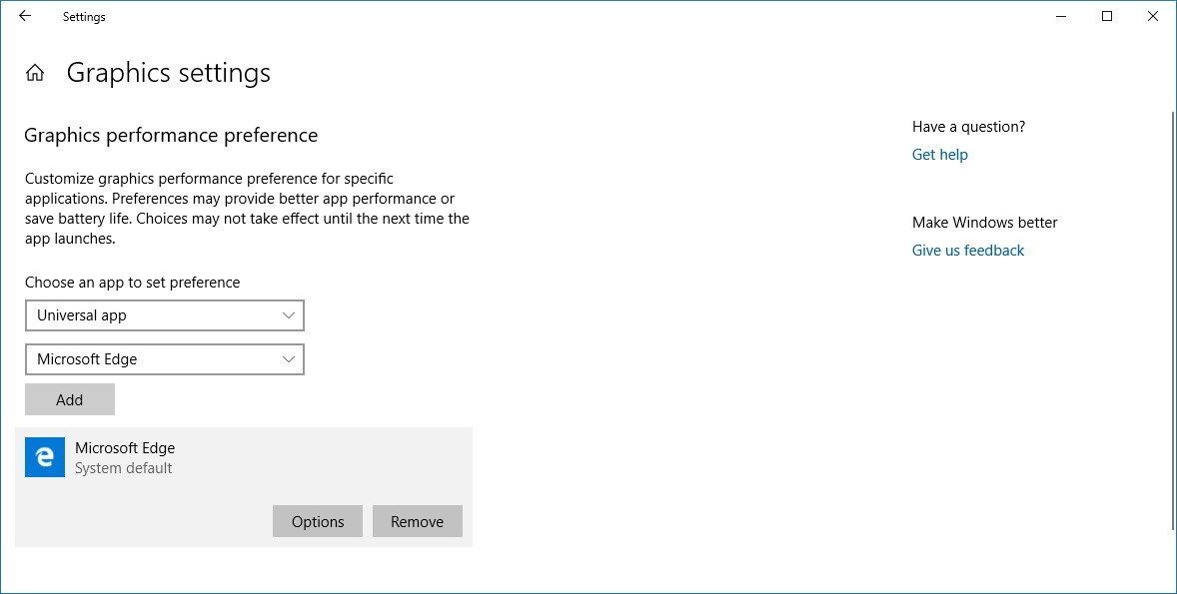The image size is (1177, 594).
Task: Minimize the Settings window
Action: (1059, 16)
